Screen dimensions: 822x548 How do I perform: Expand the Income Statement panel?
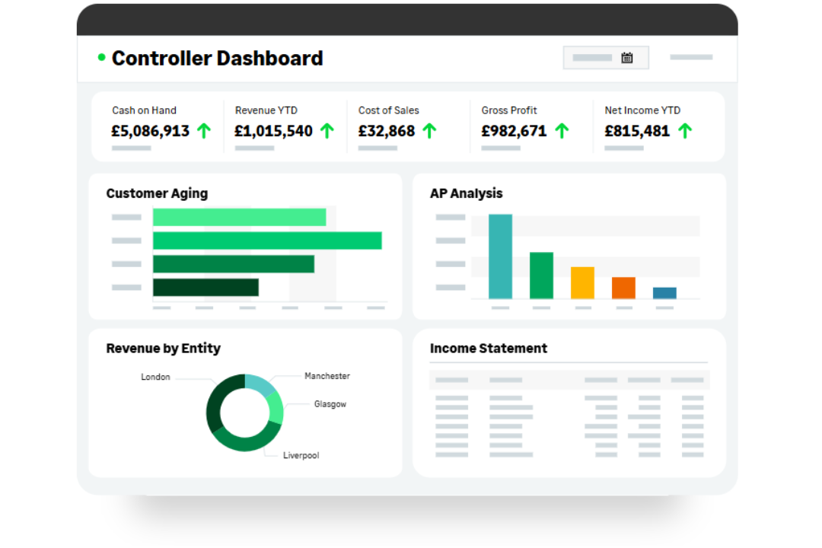click(489, 348)
